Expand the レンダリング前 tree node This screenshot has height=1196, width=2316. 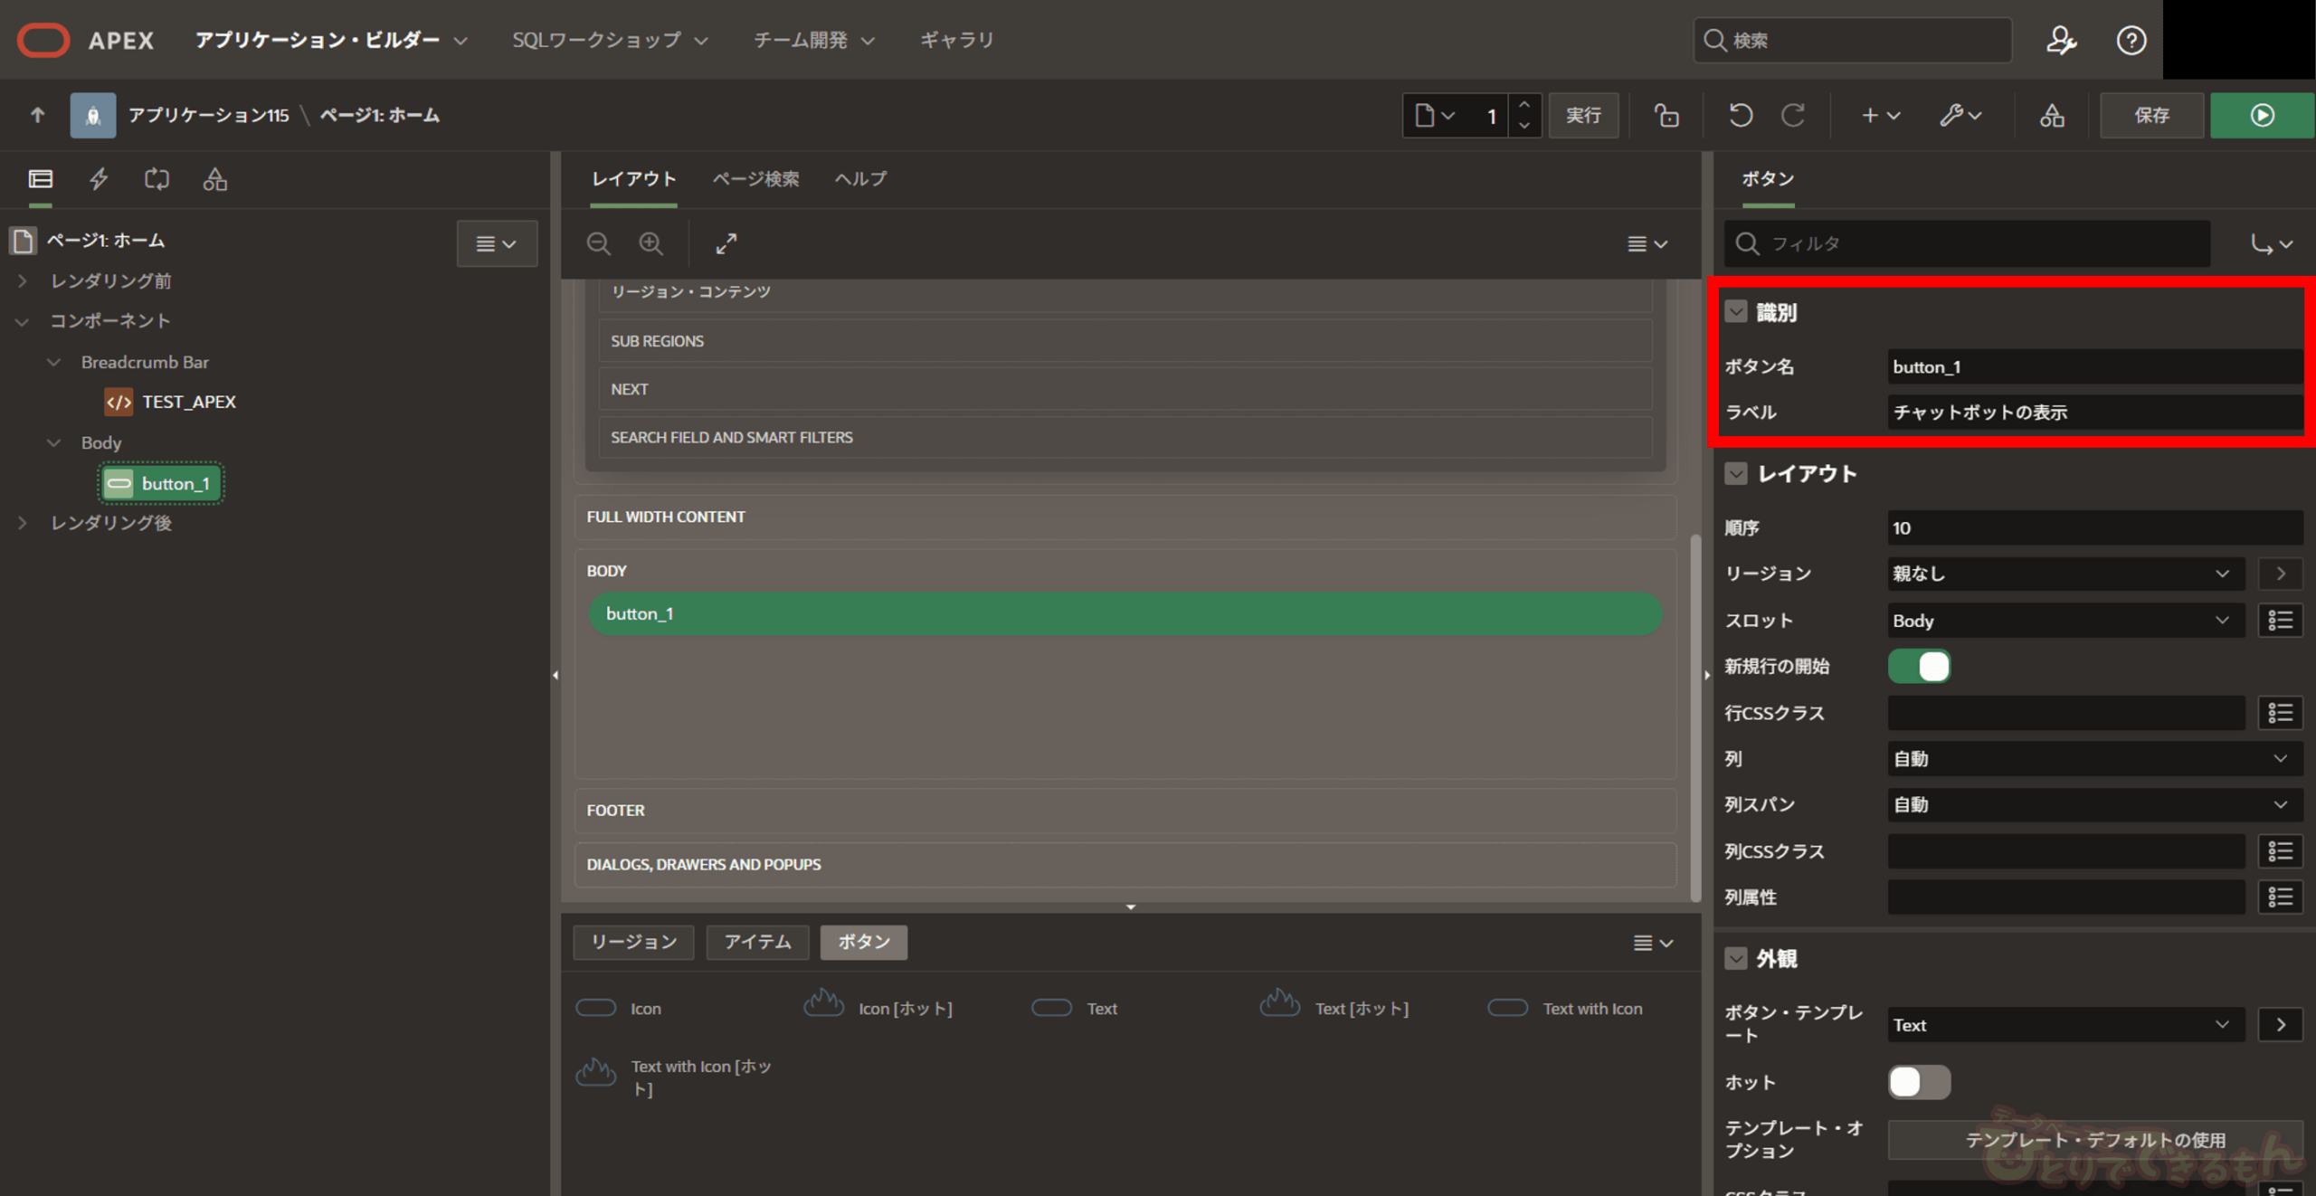tap(23, 281)
